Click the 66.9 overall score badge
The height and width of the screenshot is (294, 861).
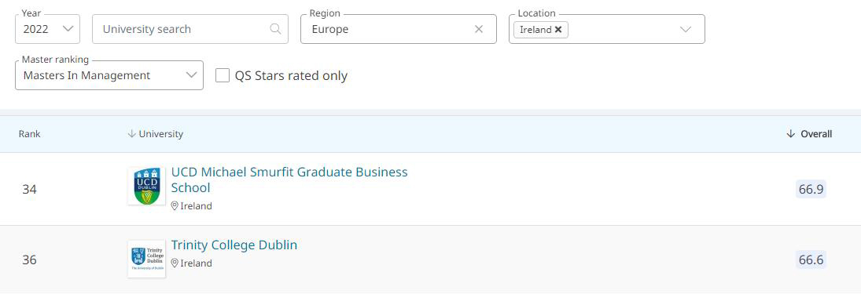pos(811,189)
